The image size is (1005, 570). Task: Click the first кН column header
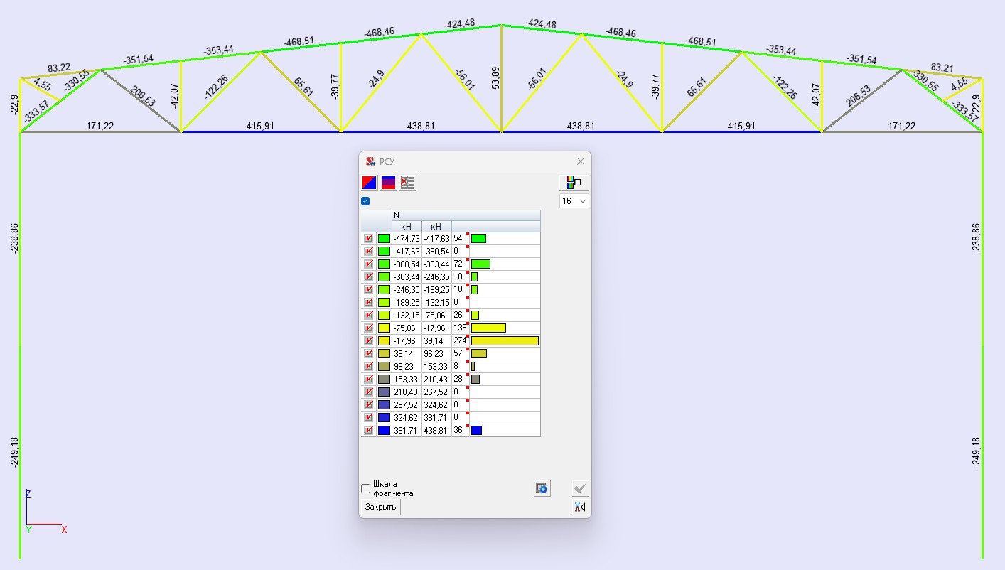(x=407, y=226)
